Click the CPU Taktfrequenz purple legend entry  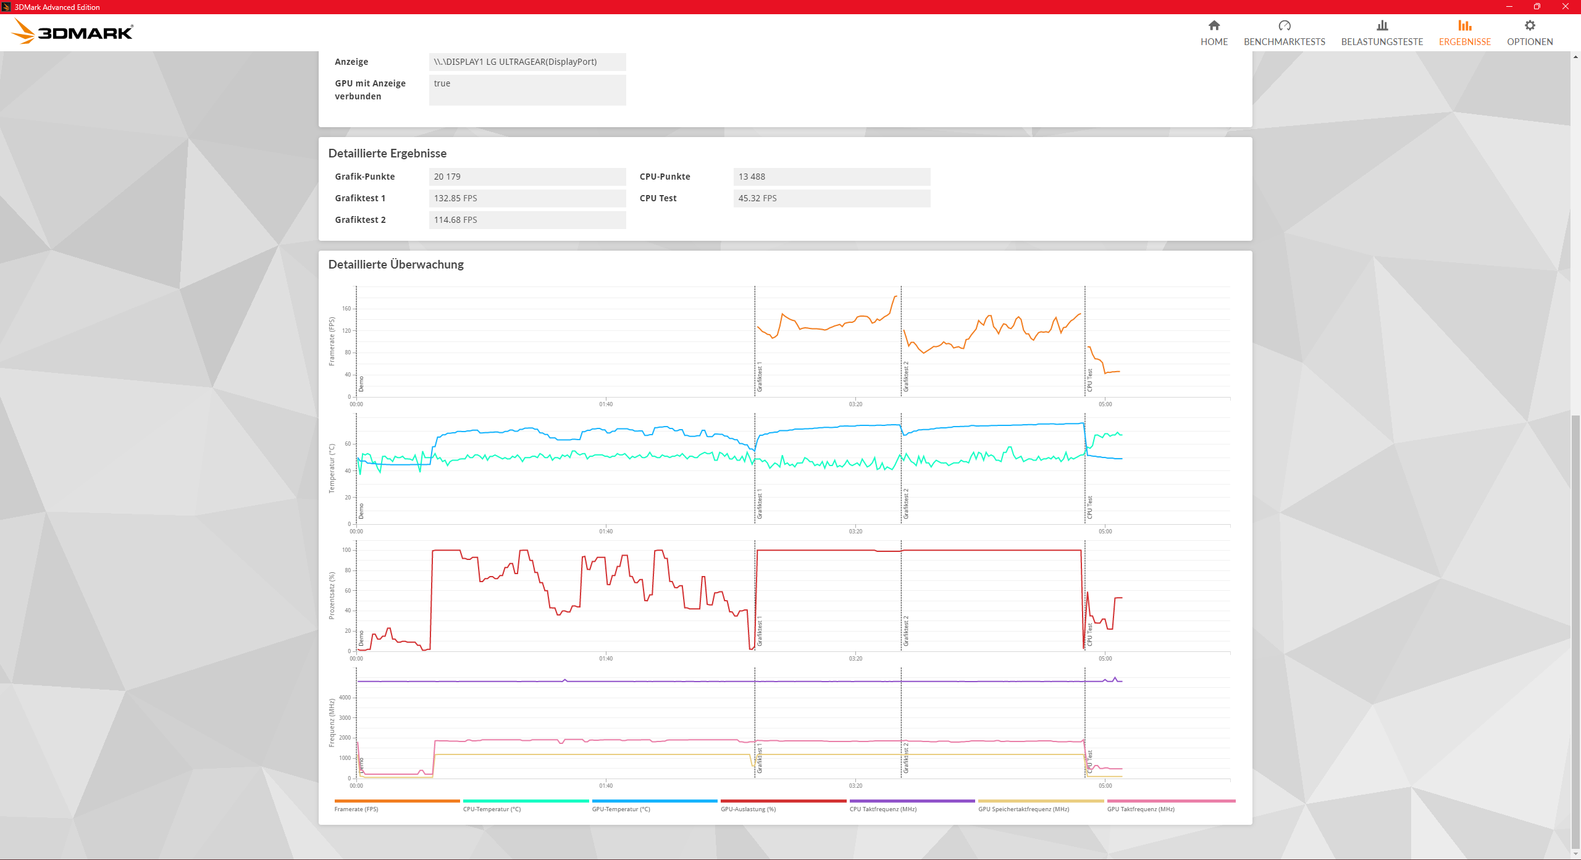[883, 809]
